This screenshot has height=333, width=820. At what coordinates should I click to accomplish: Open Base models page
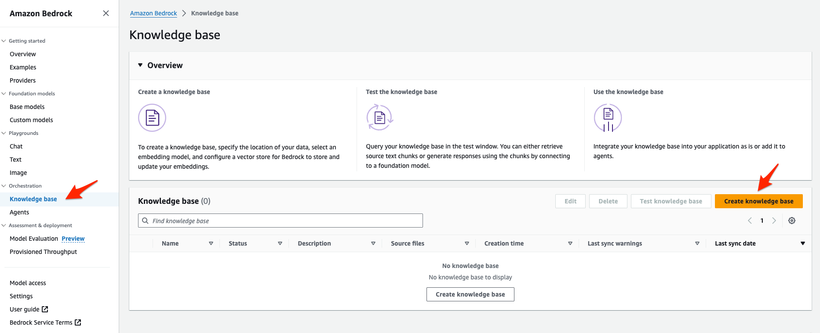coord(27,107)
